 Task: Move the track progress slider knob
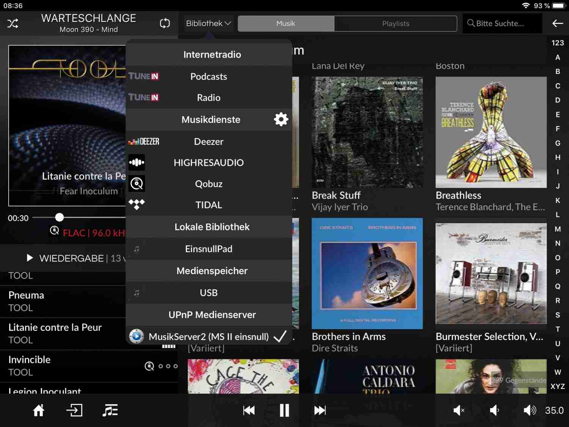(60, 217)
